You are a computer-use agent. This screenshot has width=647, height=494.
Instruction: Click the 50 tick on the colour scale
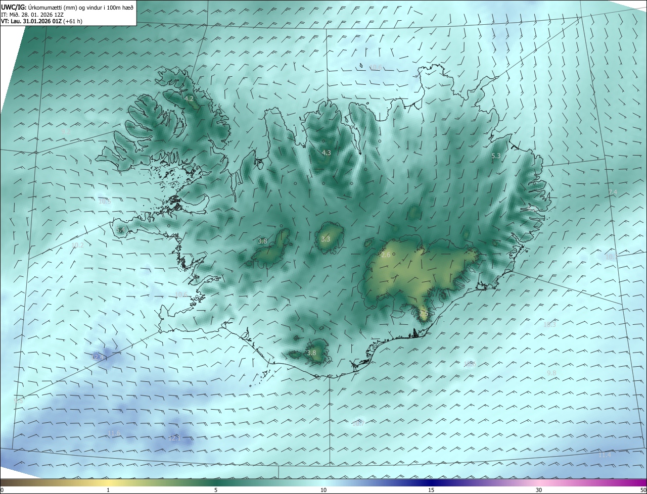click(643, 490)
